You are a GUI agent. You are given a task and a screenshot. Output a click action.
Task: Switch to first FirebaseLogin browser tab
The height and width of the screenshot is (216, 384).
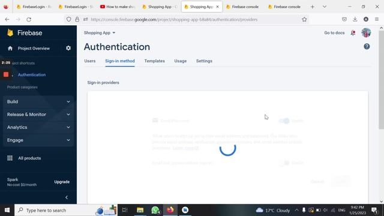click(x=34, y=7)
